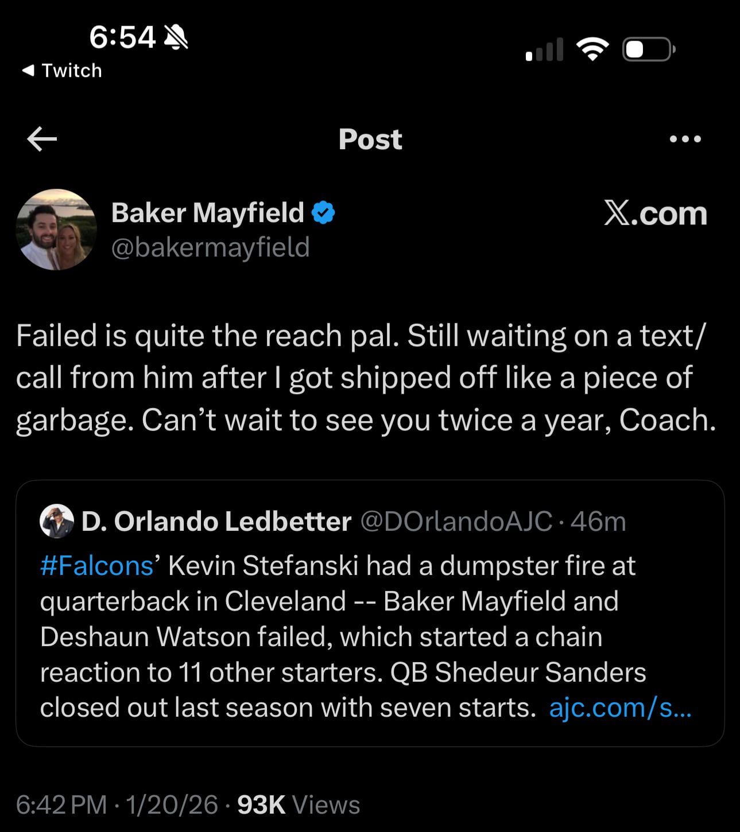
Task: Open the three-dot more options menu
Action: [x=685, y=139]
